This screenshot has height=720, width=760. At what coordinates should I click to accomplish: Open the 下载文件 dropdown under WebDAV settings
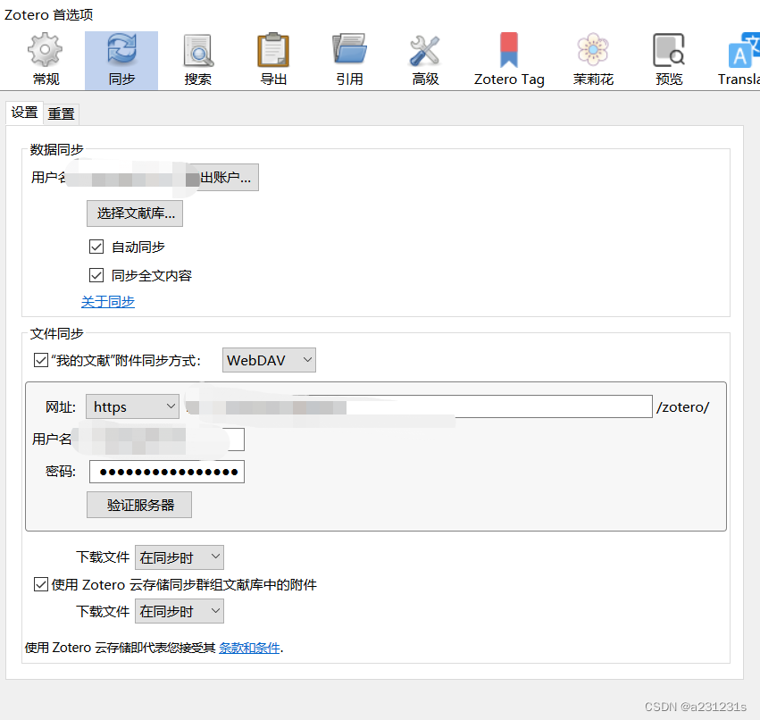(179, 557)
